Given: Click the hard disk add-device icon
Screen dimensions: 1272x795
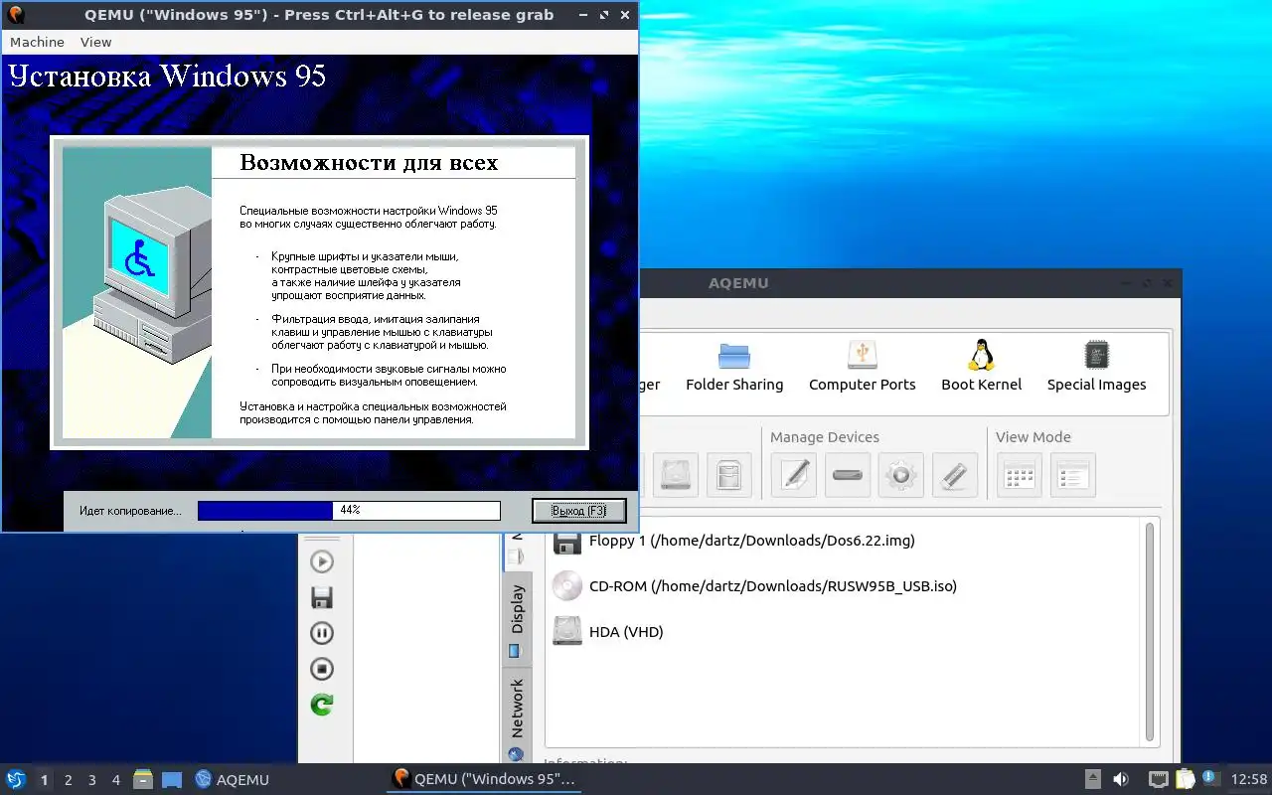Looking at the screenshot, I should 676,475.
